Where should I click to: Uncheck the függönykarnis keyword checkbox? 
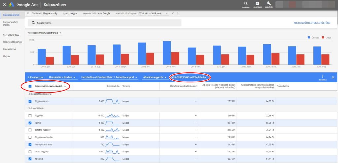click(x=30, y=101)
